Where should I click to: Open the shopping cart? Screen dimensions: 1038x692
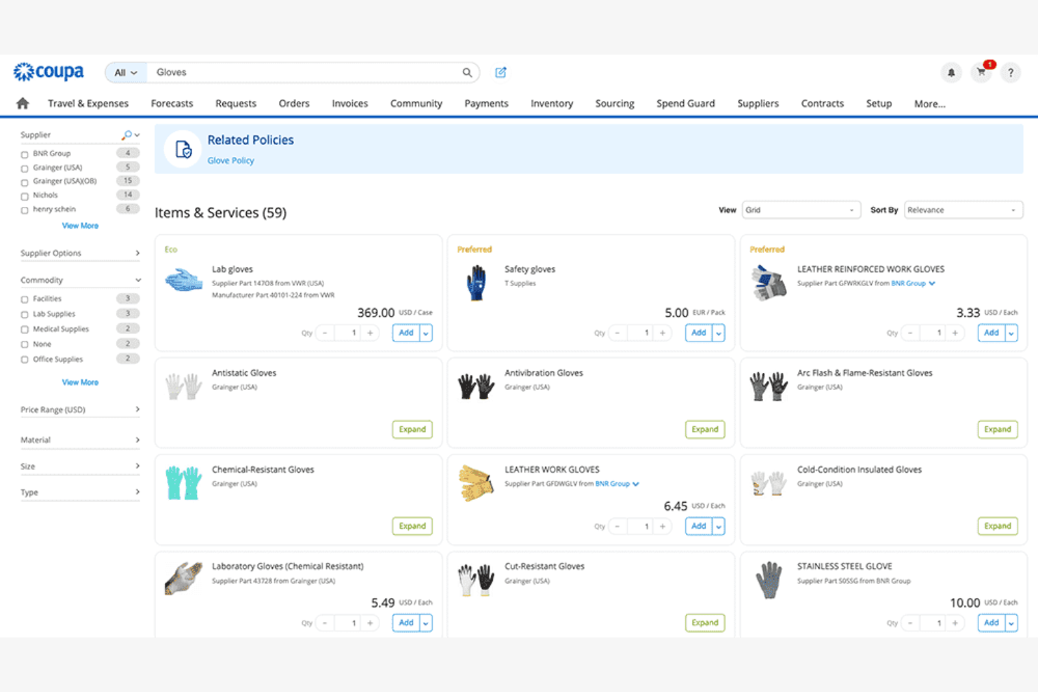click(981, 72)
